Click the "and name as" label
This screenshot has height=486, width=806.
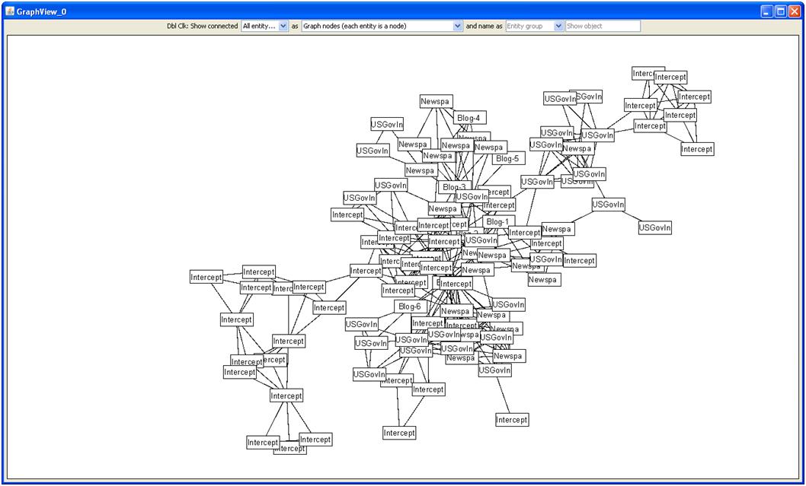[x=485, y=26]
